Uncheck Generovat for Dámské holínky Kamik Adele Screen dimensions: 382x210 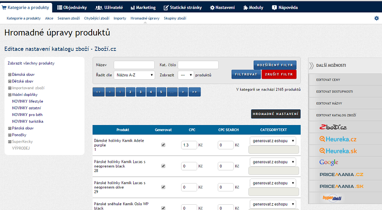click(x=163, y=145)
